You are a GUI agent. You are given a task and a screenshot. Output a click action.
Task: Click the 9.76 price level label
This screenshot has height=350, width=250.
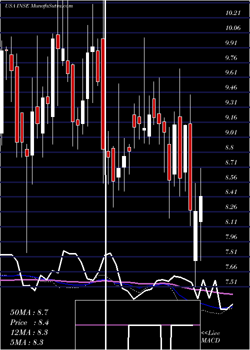(232, 58)
